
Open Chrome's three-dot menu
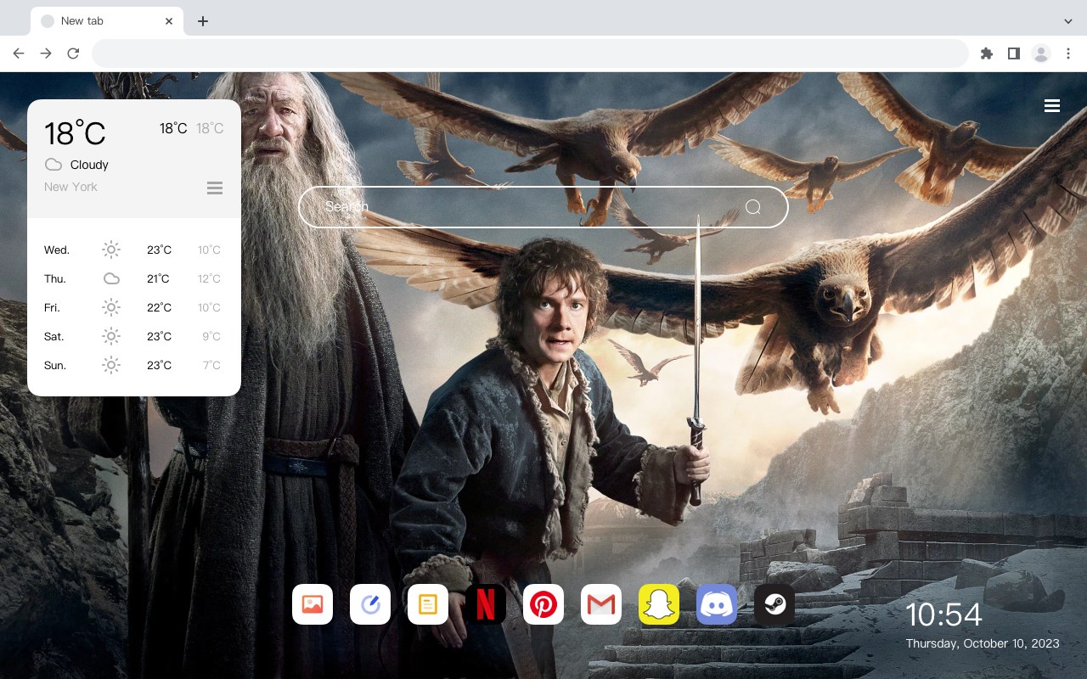(x=1068, y=53)
